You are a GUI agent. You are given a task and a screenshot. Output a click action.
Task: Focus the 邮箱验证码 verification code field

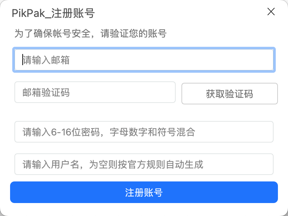pyautogui.click(x=95, y=93)
